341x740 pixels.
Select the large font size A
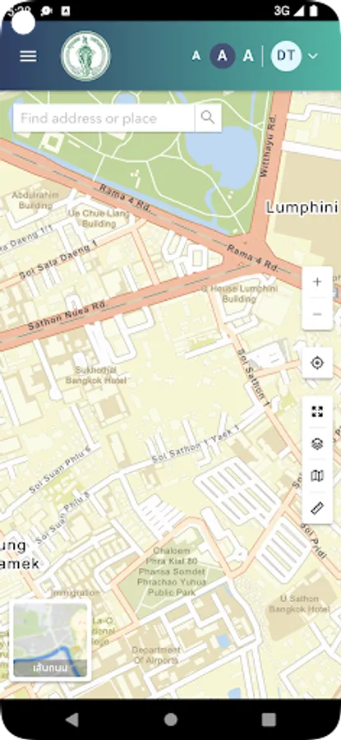(248, 56)
